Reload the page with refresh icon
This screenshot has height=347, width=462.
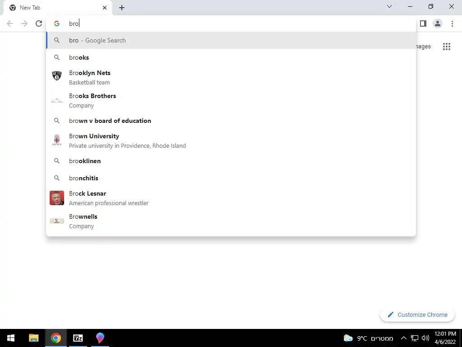[39, 23]
